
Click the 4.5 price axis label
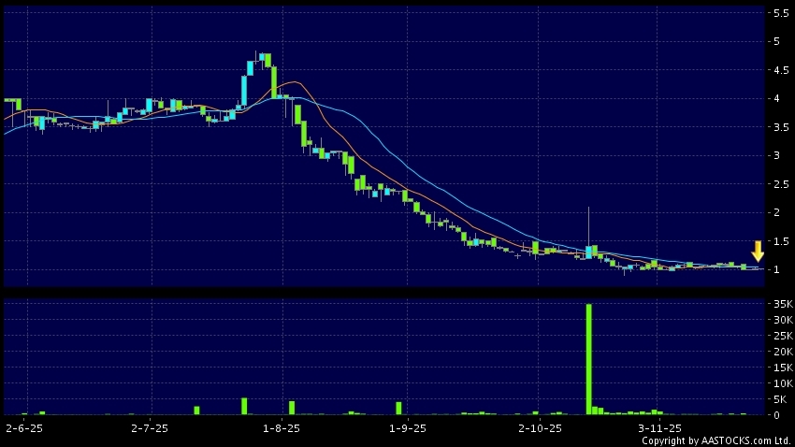click(779, 70)
